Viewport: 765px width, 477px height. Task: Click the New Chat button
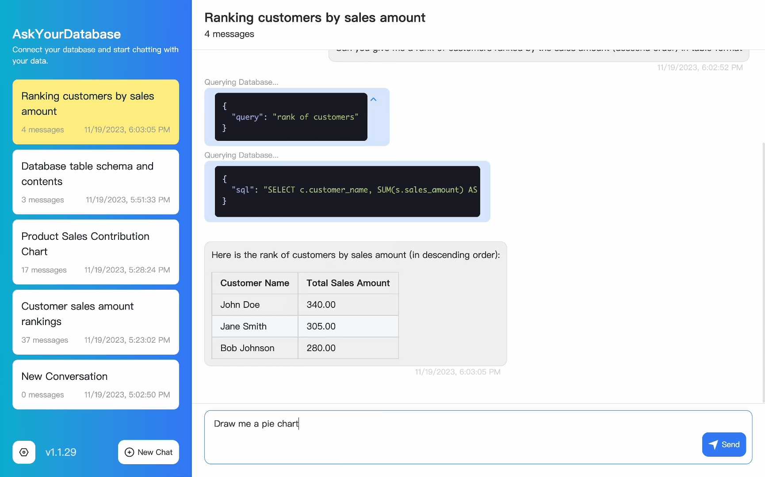pos(149,452)
